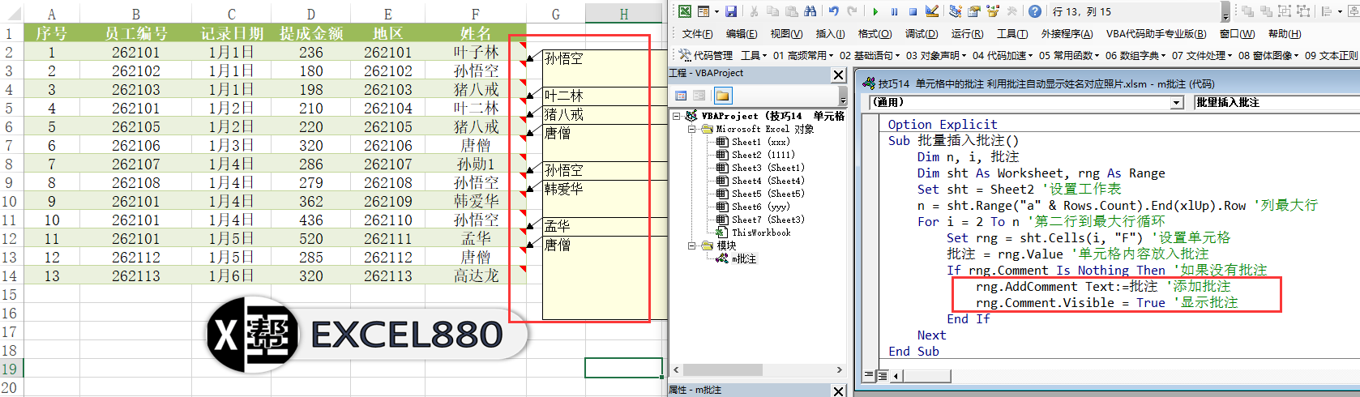Click the Copy icon in VBA toolbar
The height and width of the screenshot is (397, 1360).
[772, 11]
